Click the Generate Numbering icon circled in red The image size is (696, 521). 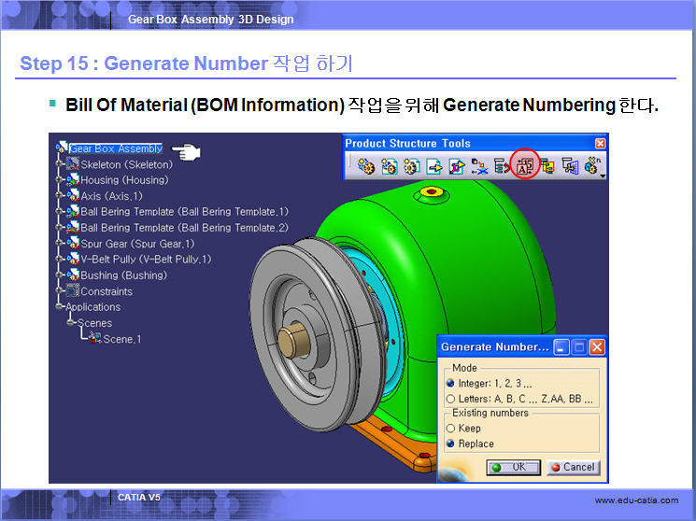point(525,166)
